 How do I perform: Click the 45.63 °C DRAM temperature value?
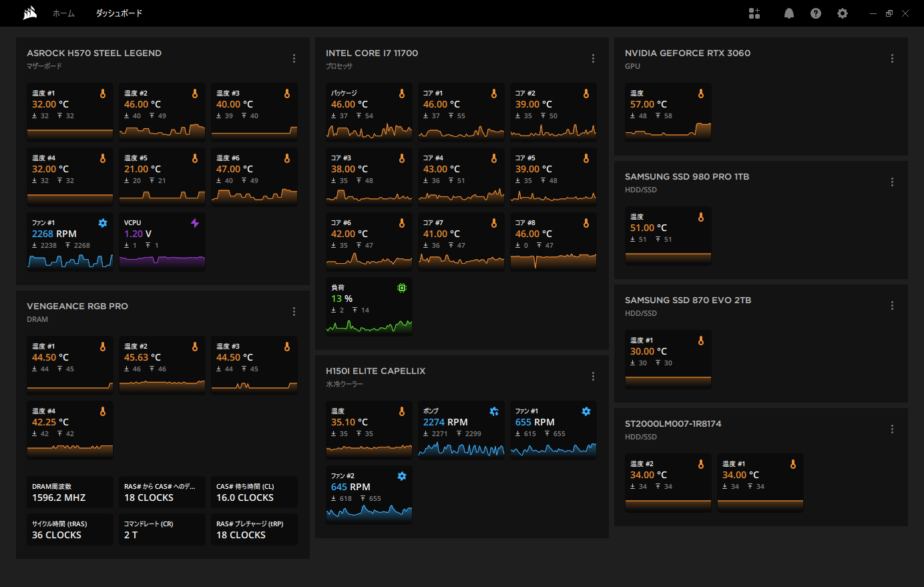[x=142, y=357]
